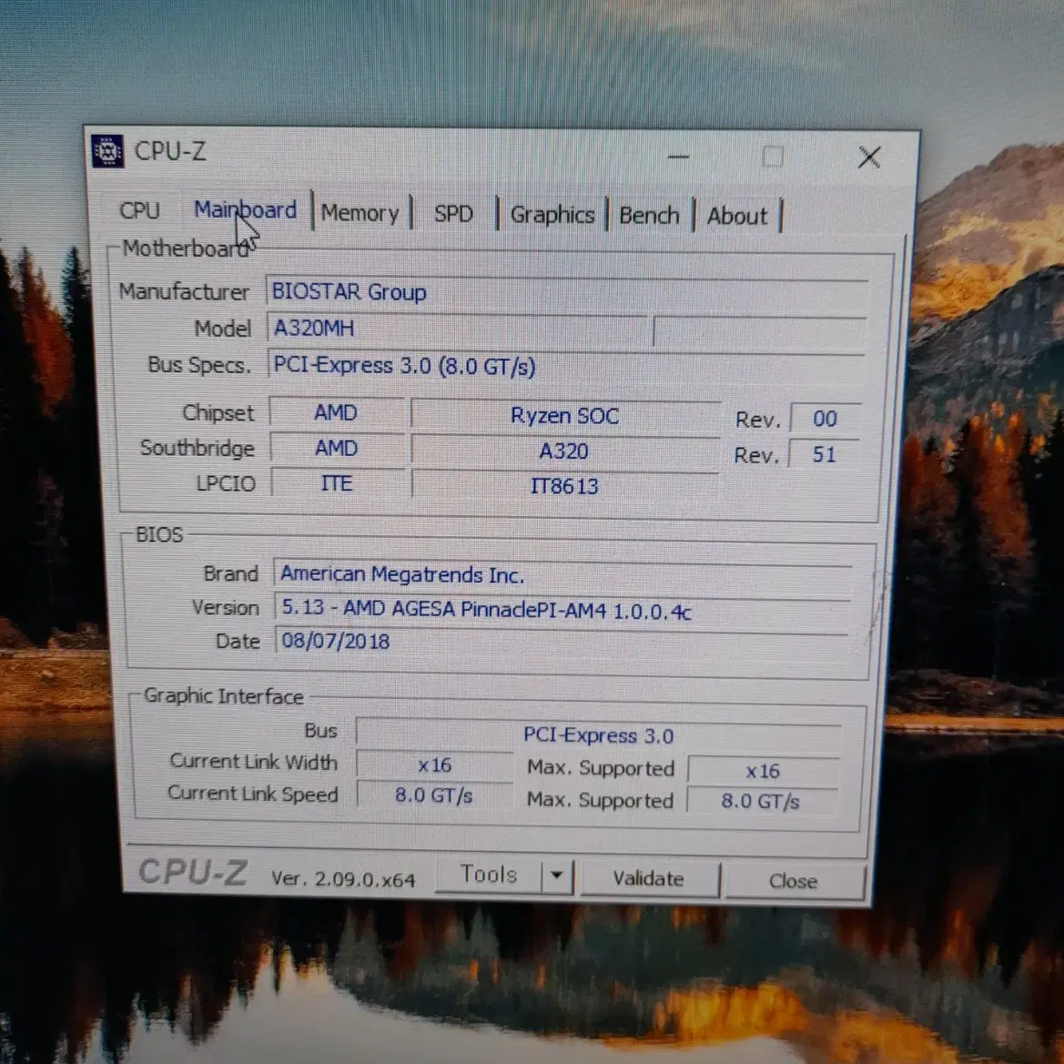1064x1064 pixels.
Task: Click Graphic Interface Bus PCI-Express 3.0 field
Action: pyautogui.click(x=599, y=735)
